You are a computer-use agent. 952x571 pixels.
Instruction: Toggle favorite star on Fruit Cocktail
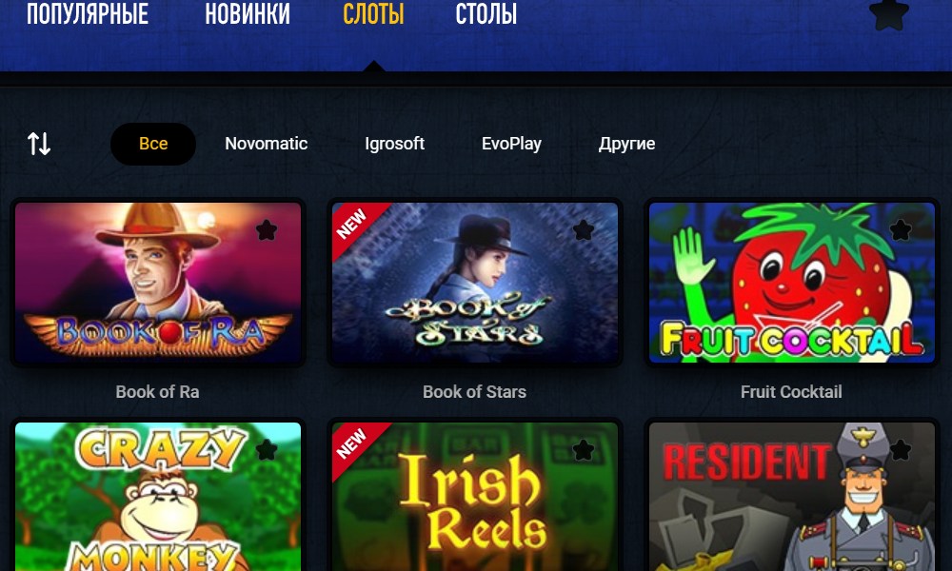(x=901, y=230)
